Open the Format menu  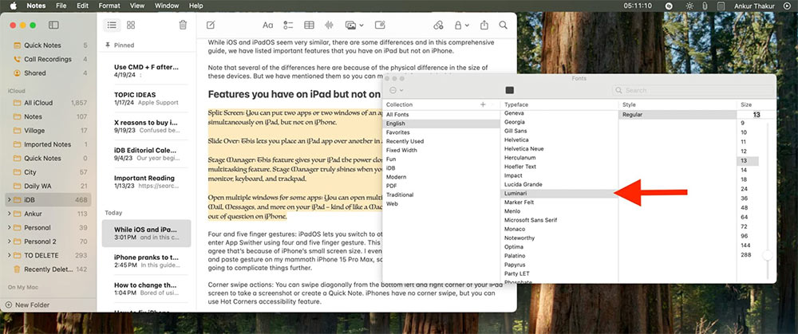(x=109, y=6)
